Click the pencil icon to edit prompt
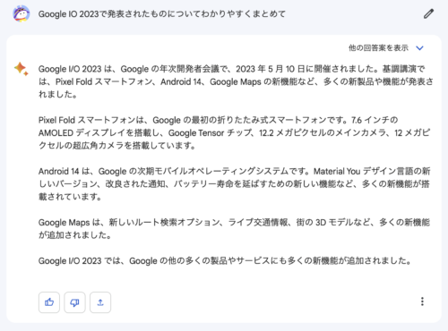The image size is (448, 331). [428, 13]
